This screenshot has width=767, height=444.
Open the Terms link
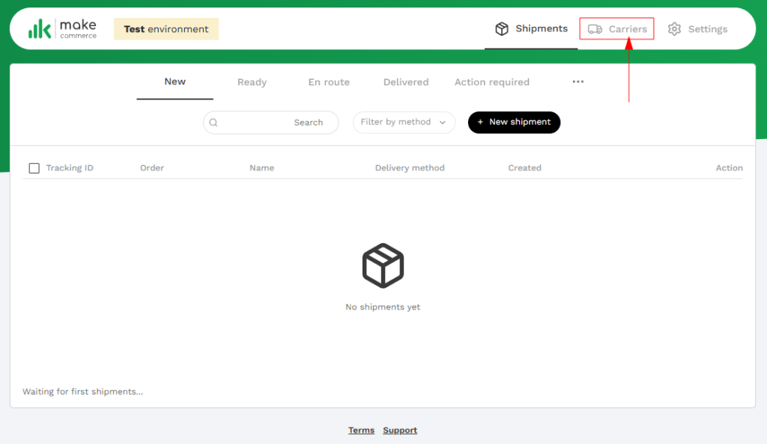(361, 431)
